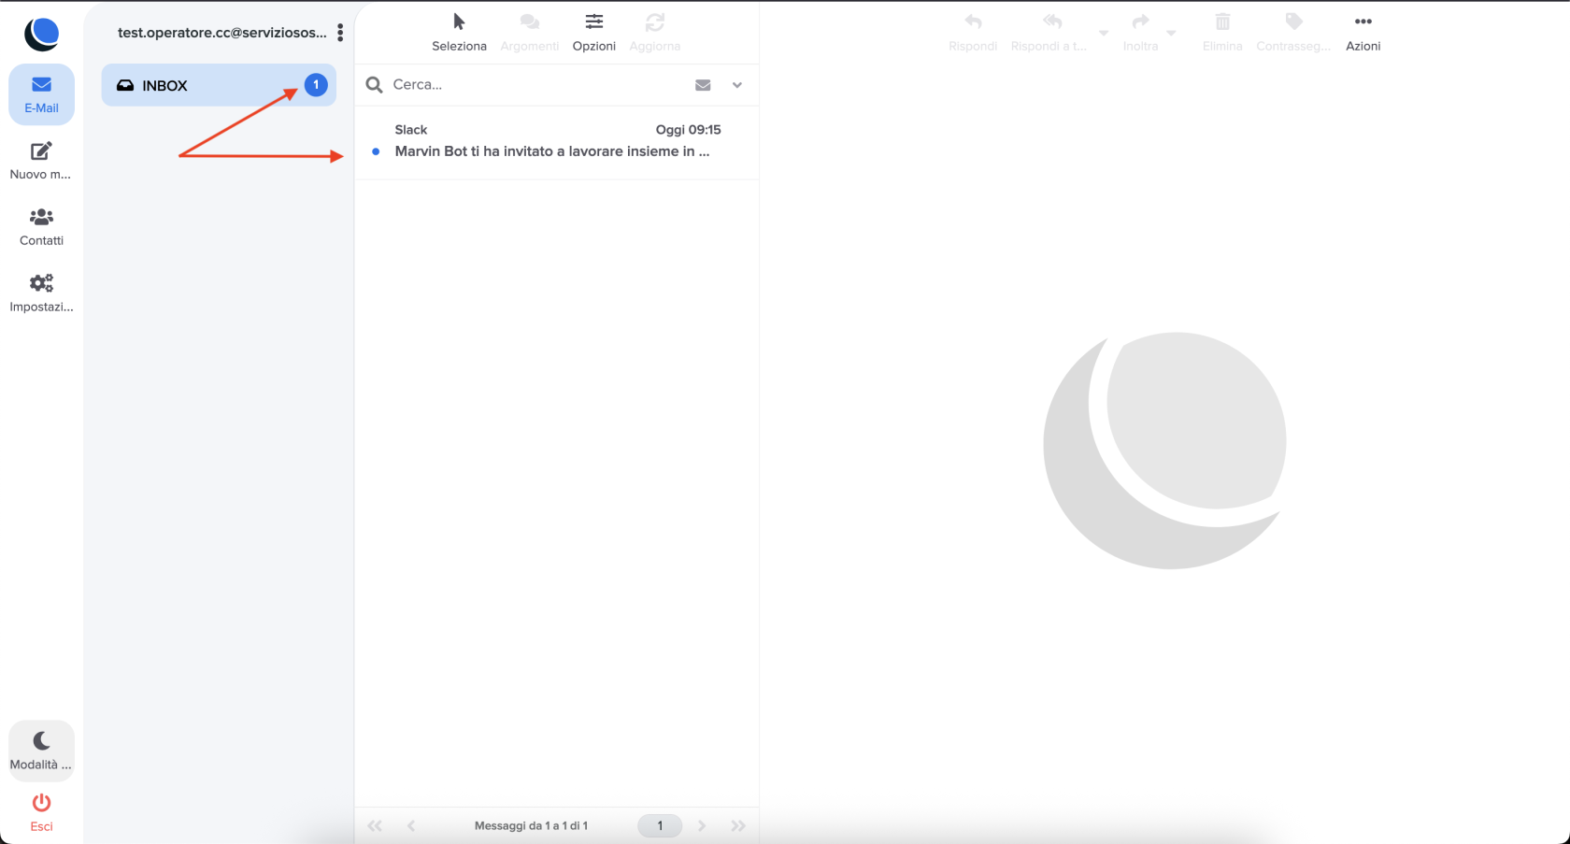
Task: Activate the Seleziona selection tool
Action: (x=459, y=33)
